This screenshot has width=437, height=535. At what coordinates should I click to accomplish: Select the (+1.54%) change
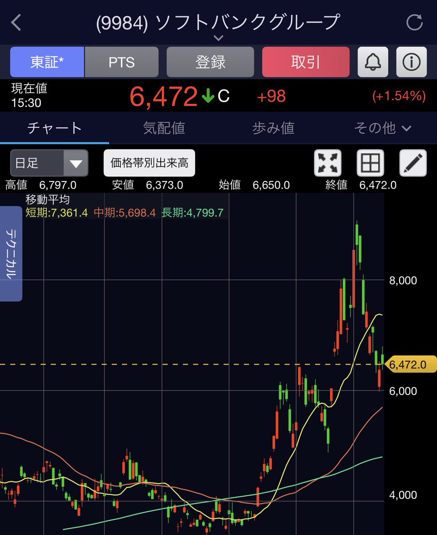pos(399,96)
